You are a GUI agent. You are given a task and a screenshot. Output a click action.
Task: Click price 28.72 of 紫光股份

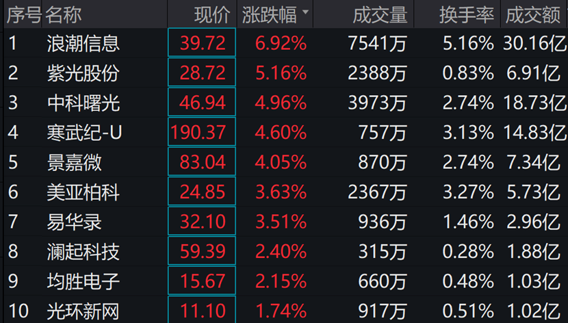click(203, 73)
